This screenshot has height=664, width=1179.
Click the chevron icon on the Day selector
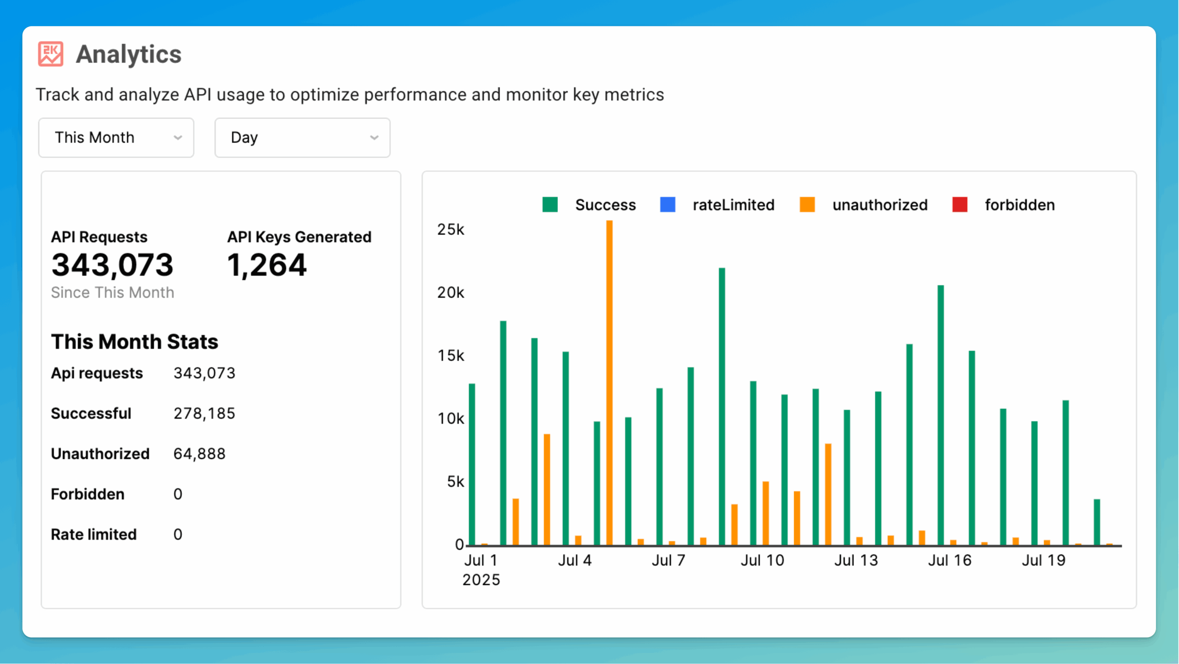[x=374, y=137]
